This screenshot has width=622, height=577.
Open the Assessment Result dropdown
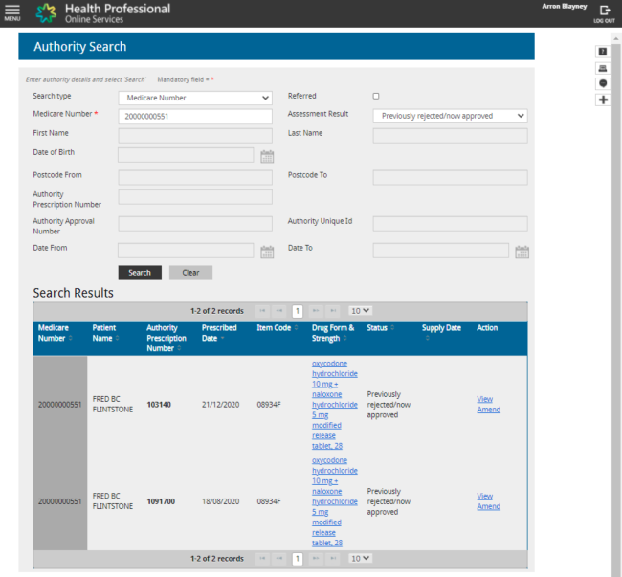pyautogui.click(x=451, y=116)
